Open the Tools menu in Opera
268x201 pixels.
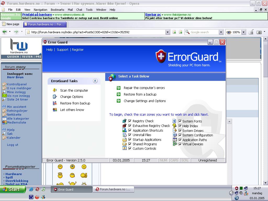pos(89,10)
